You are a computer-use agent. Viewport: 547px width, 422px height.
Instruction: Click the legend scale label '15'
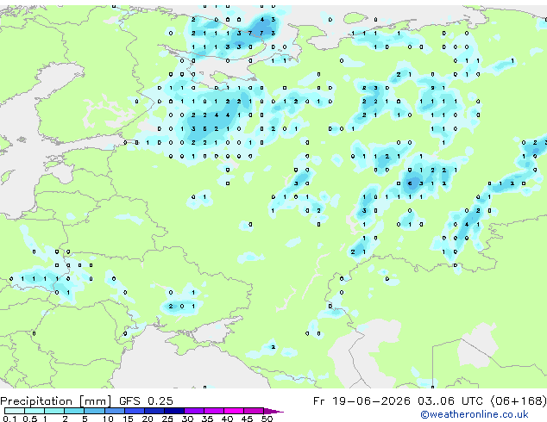tap(128, 419)
